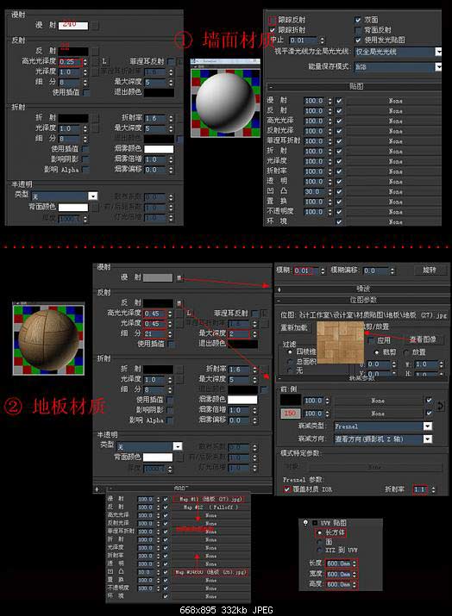The width and height of the screenshot is (452, 616).
Task: Select the 放置 radio button
Action: tap(407, 352)
